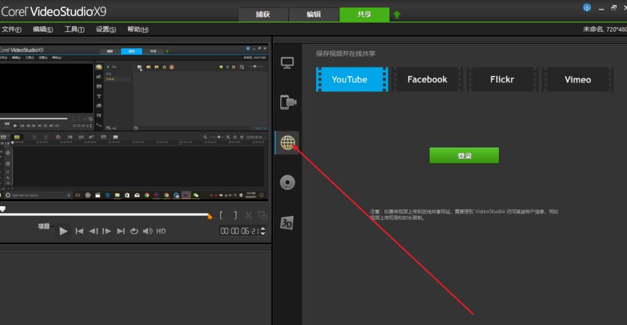Click the globe icon in the title bar
Image resolution: width=627 pixels, height=325 pixels.
[587, 8]
